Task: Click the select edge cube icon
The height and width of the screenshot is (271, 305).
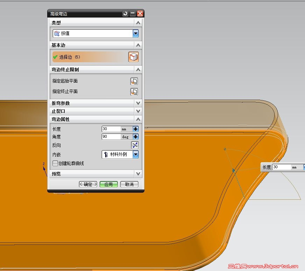Action: (134, 57)
